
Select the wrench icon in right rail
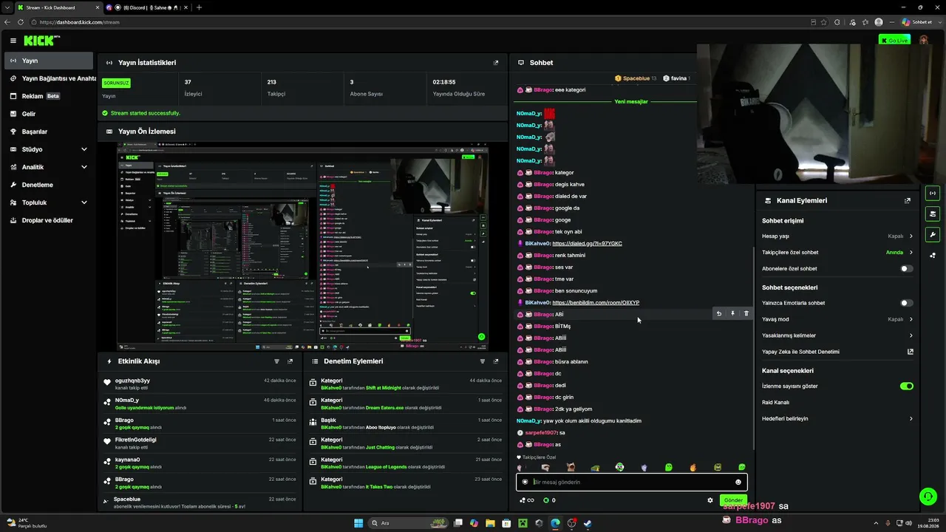click(932, 235)
